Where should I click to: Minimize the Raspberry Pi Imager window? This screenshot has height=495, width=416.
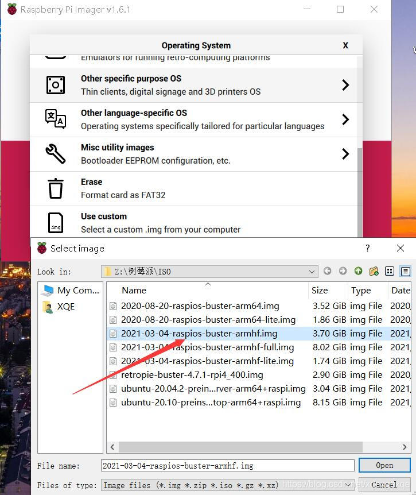[x=307, y=9]
